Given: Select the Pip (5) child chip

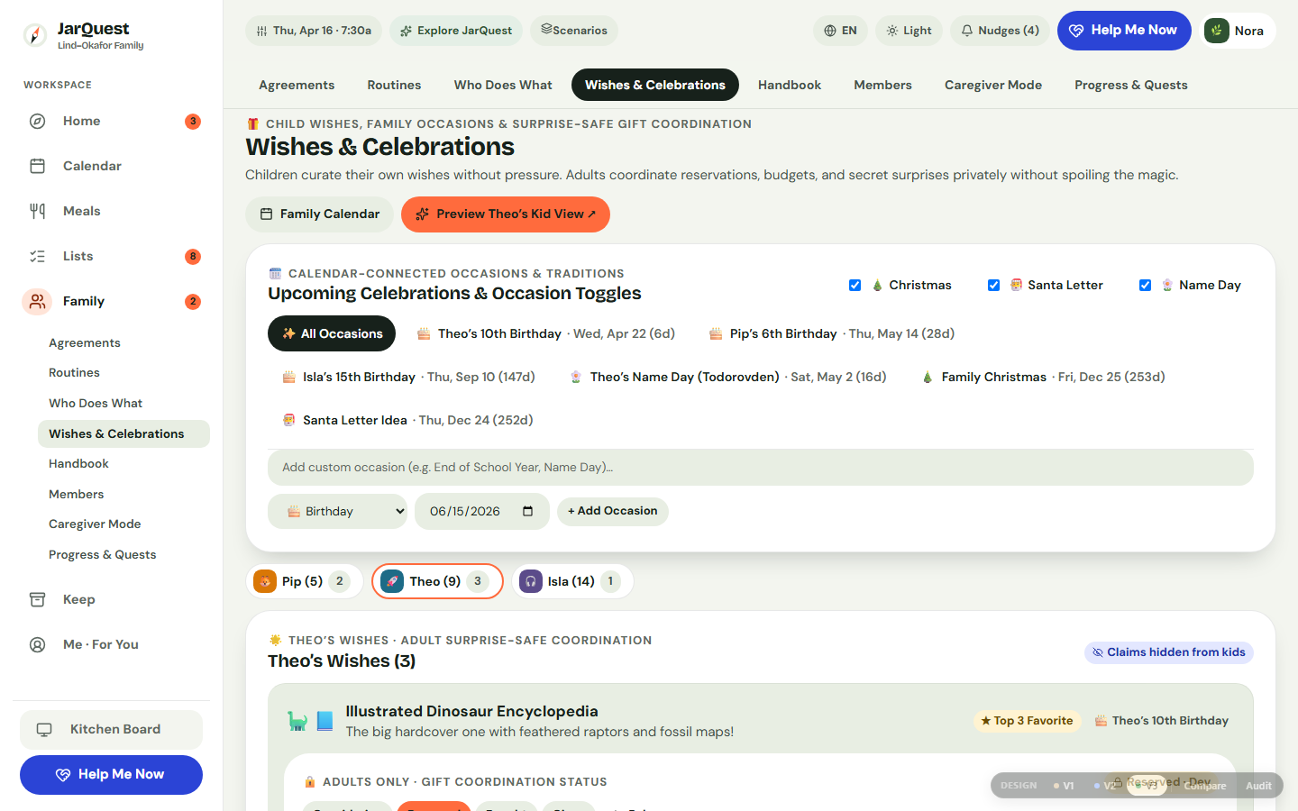Looking at the screenshot, I should [x=304, y=581].
